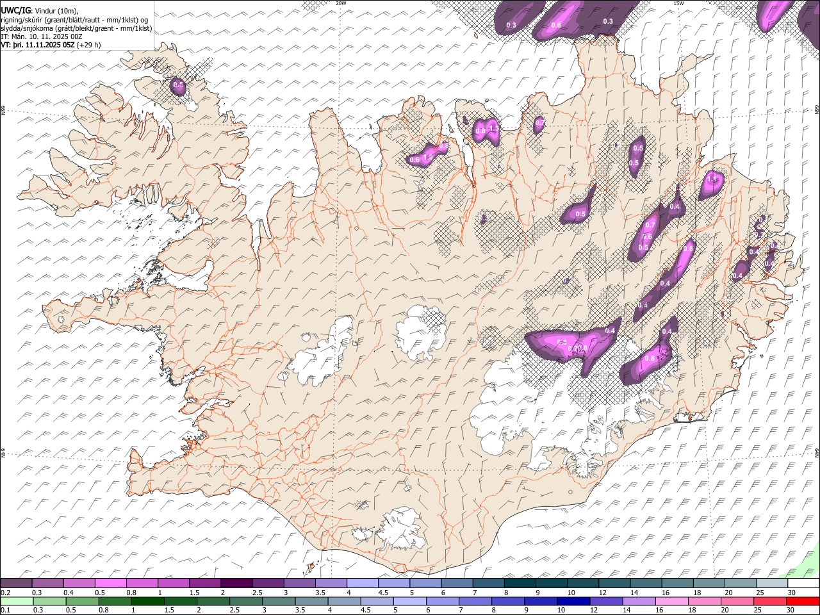Select the 'slydda/snjókoma' legend description line
820x615 pixels.
click(x=76, y=28)
